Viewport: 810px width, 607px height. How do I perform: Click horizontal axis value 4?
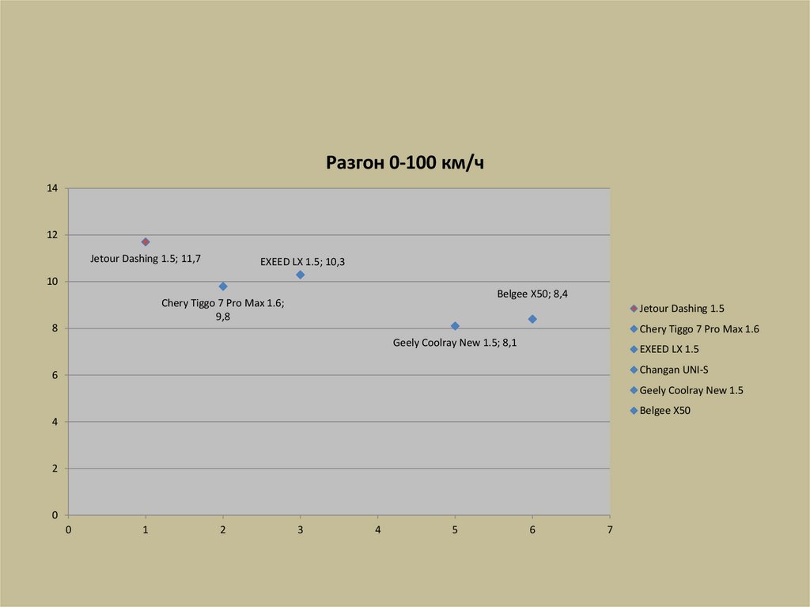pyautogui.click(x=377, y=529)
